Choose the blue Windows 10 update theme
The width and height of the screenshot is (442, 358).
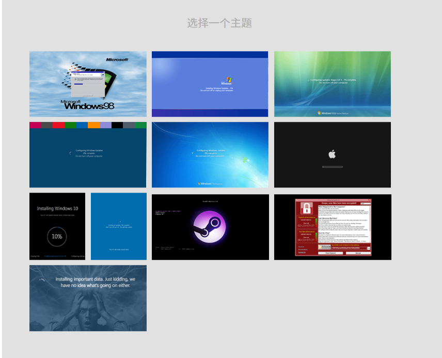pos(119,226)
